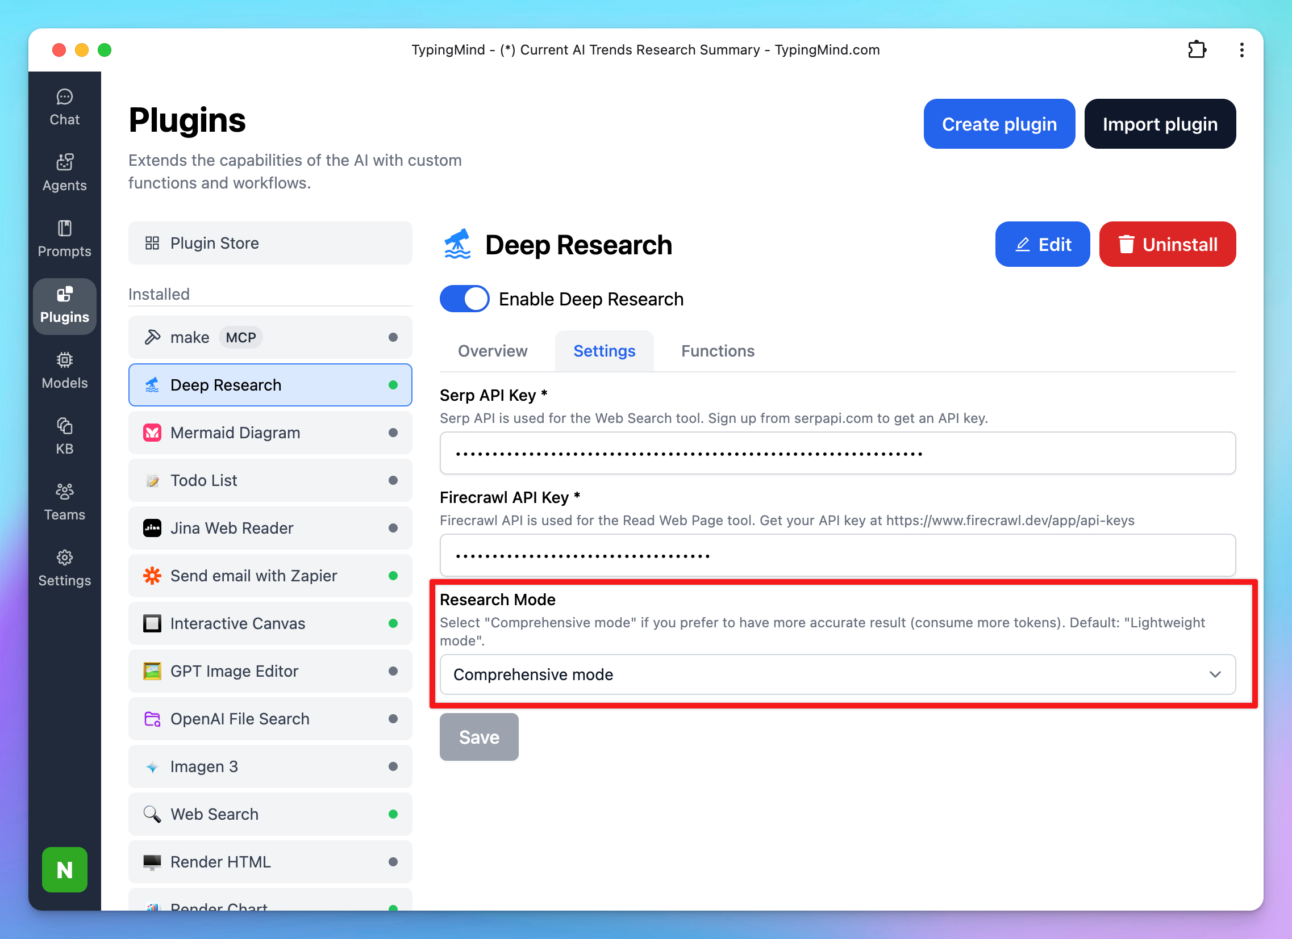
Task: Click the OpenAI File Search folder icon
Action: 152,719
